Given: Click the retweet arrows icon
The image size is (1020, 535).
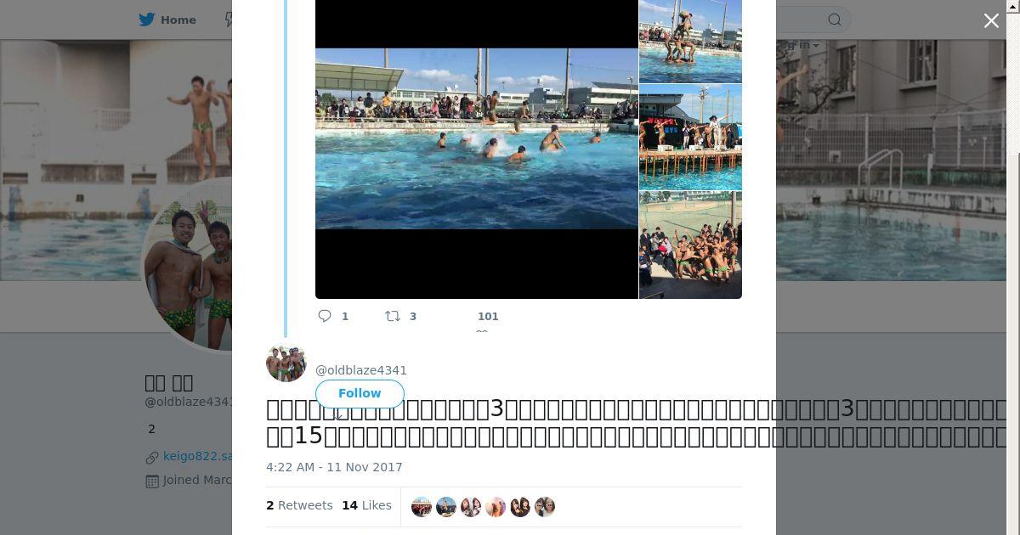Looking at the screenshot, I should [393, 316].
